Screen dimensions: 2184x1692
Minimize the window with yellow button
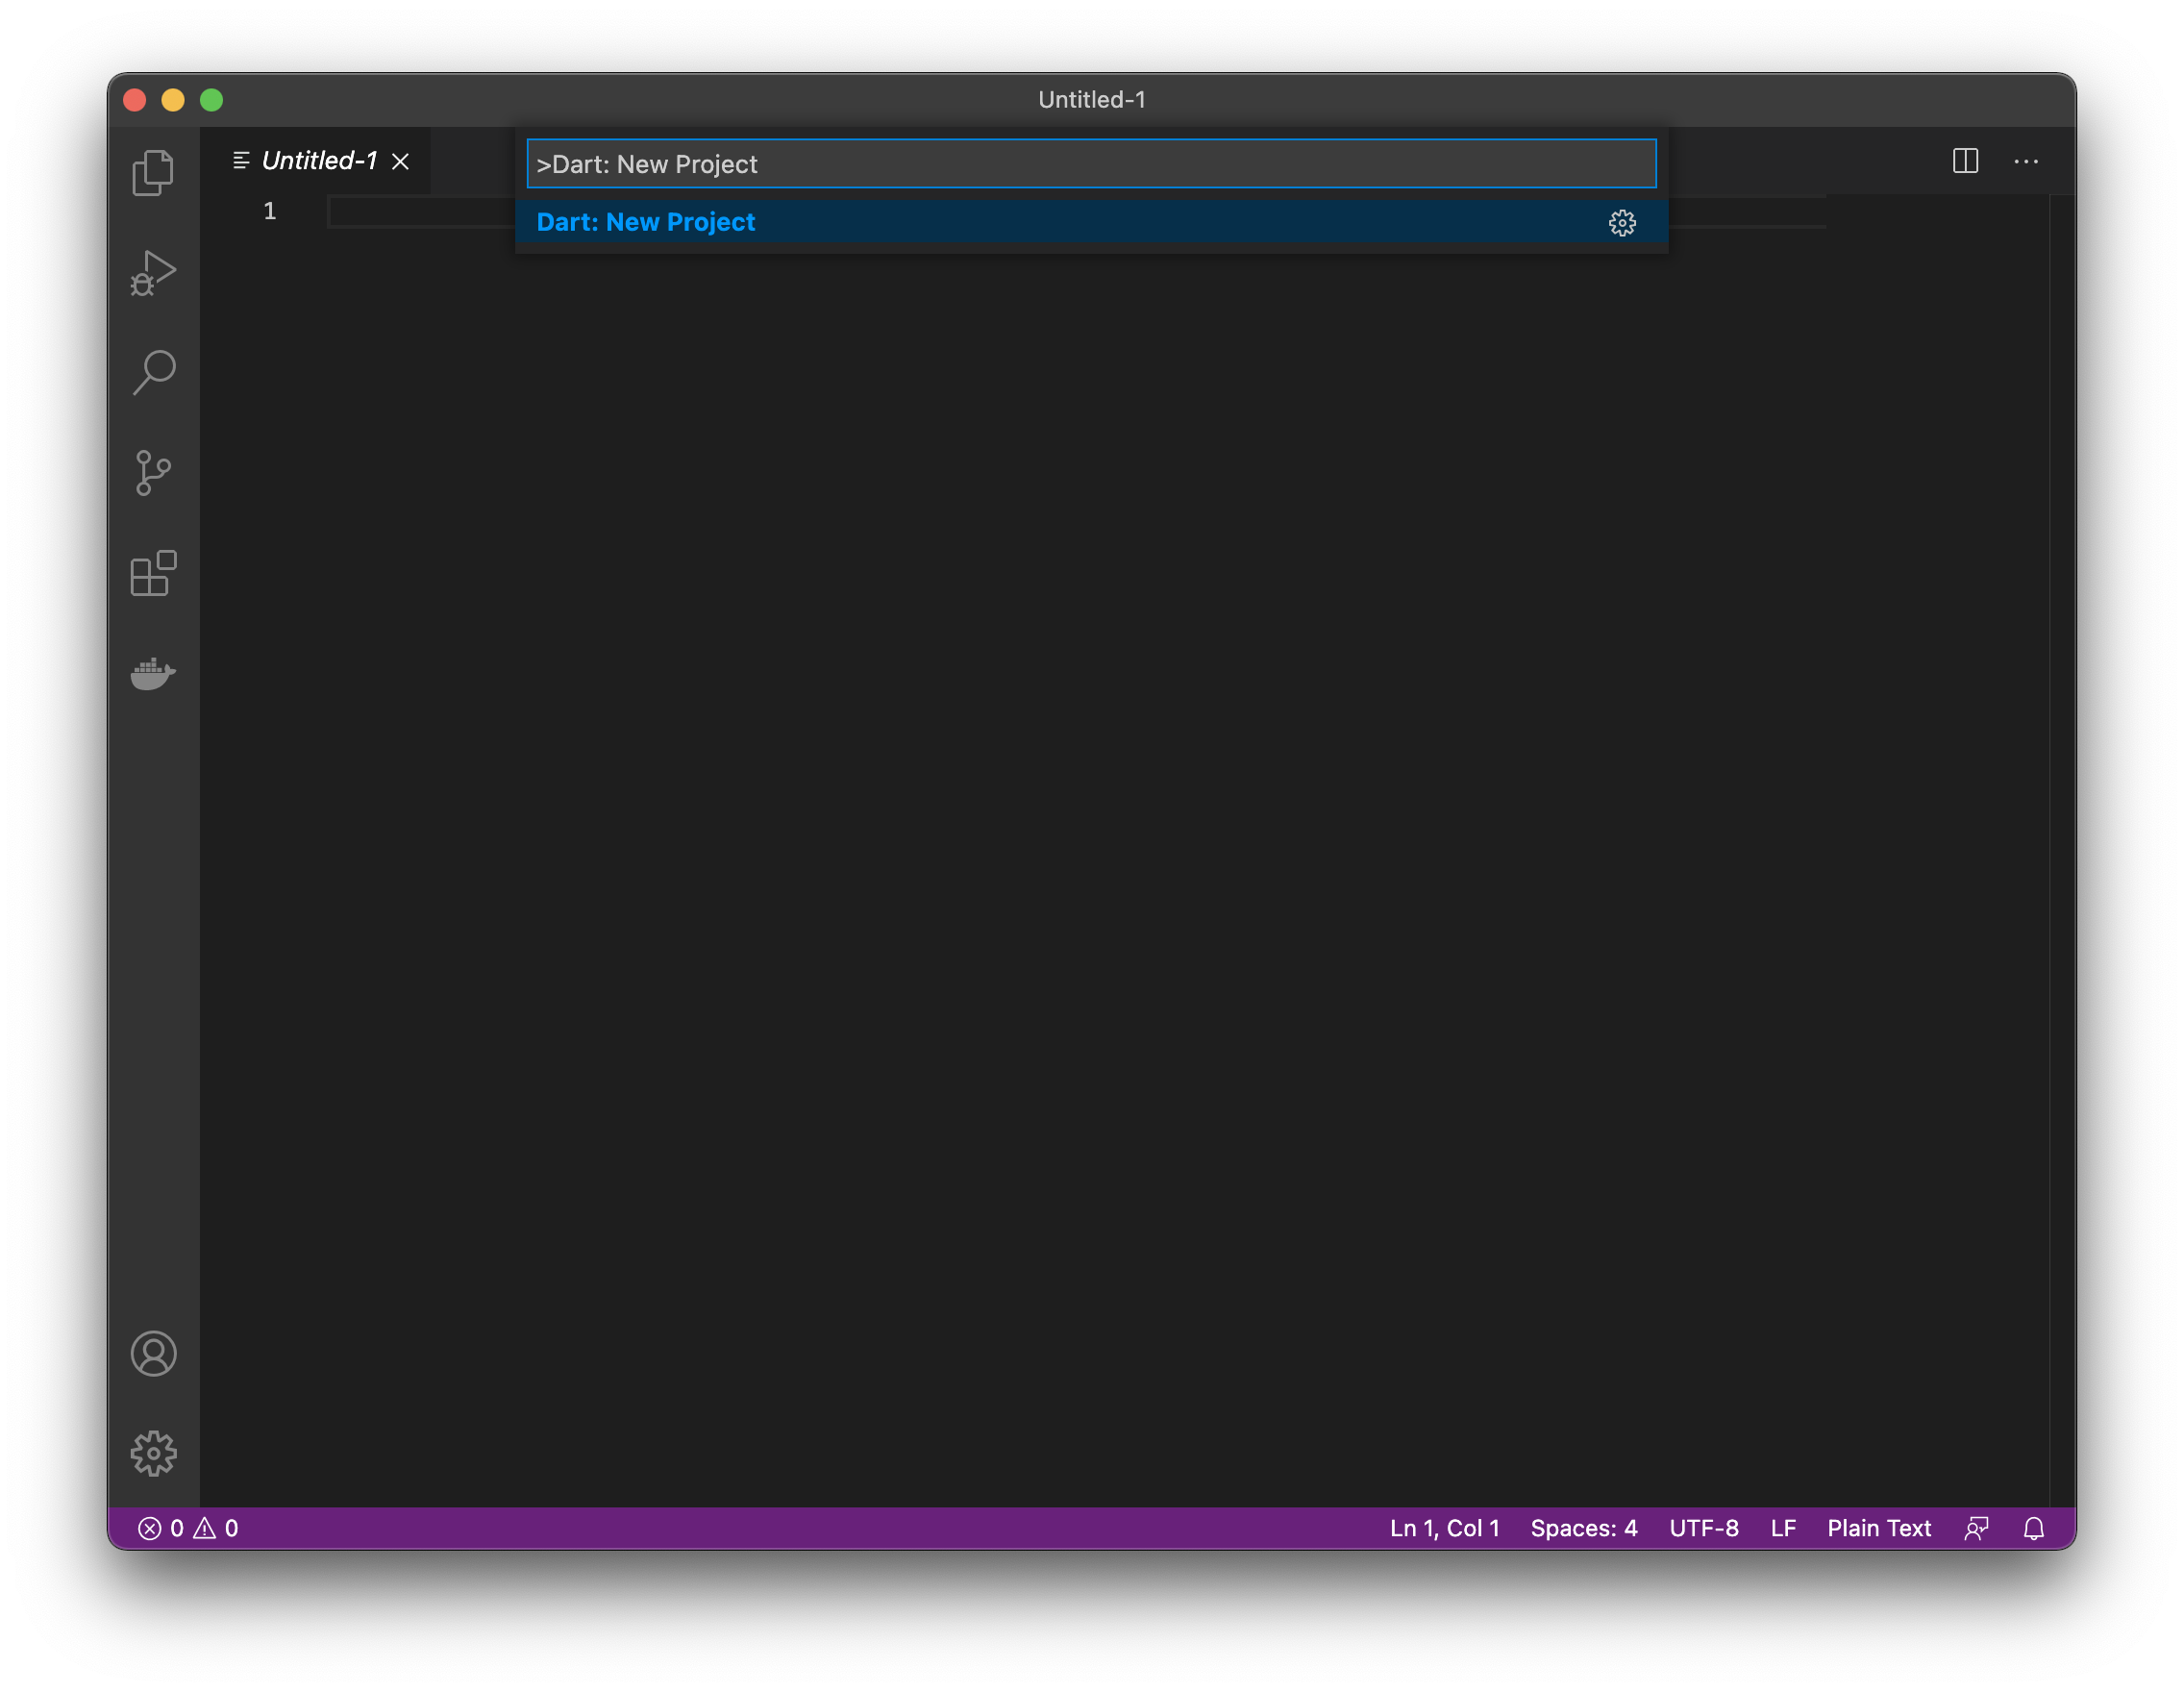click(173, 100)
